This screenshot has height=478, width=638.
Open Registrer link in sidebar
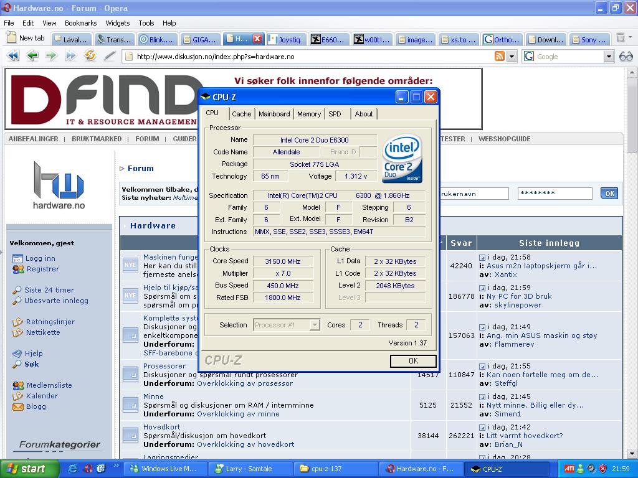[x=43, y=269]
